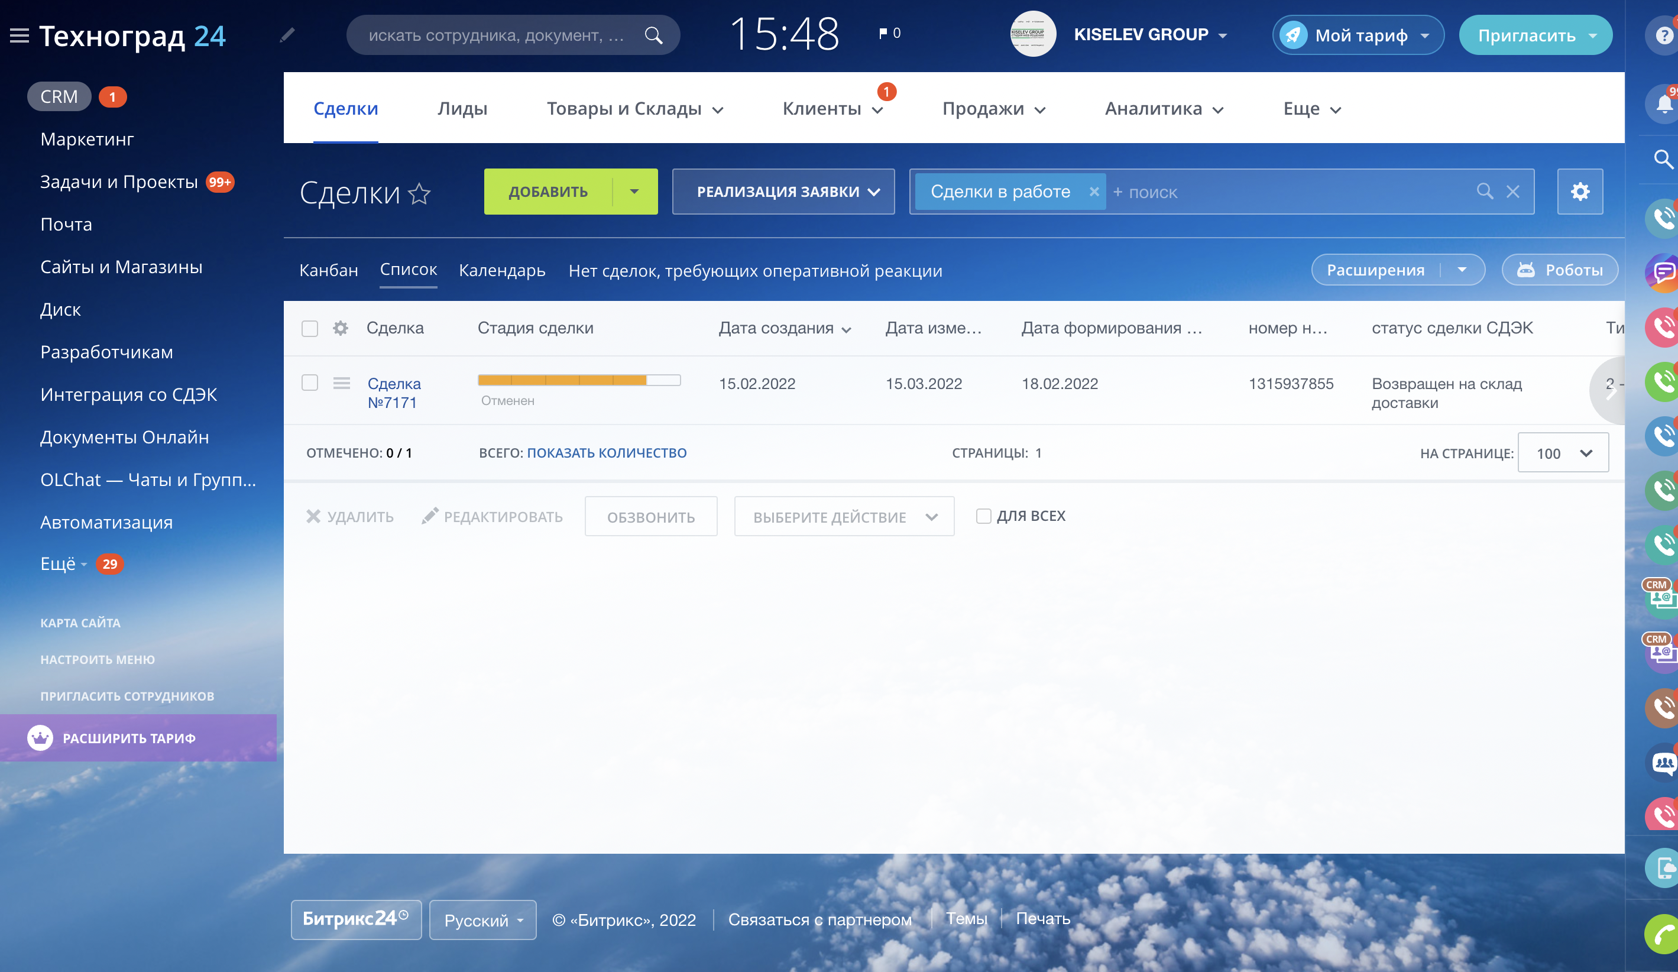1678x972 pixels.
Task: Switch to Календарь view
Action: 502,270
